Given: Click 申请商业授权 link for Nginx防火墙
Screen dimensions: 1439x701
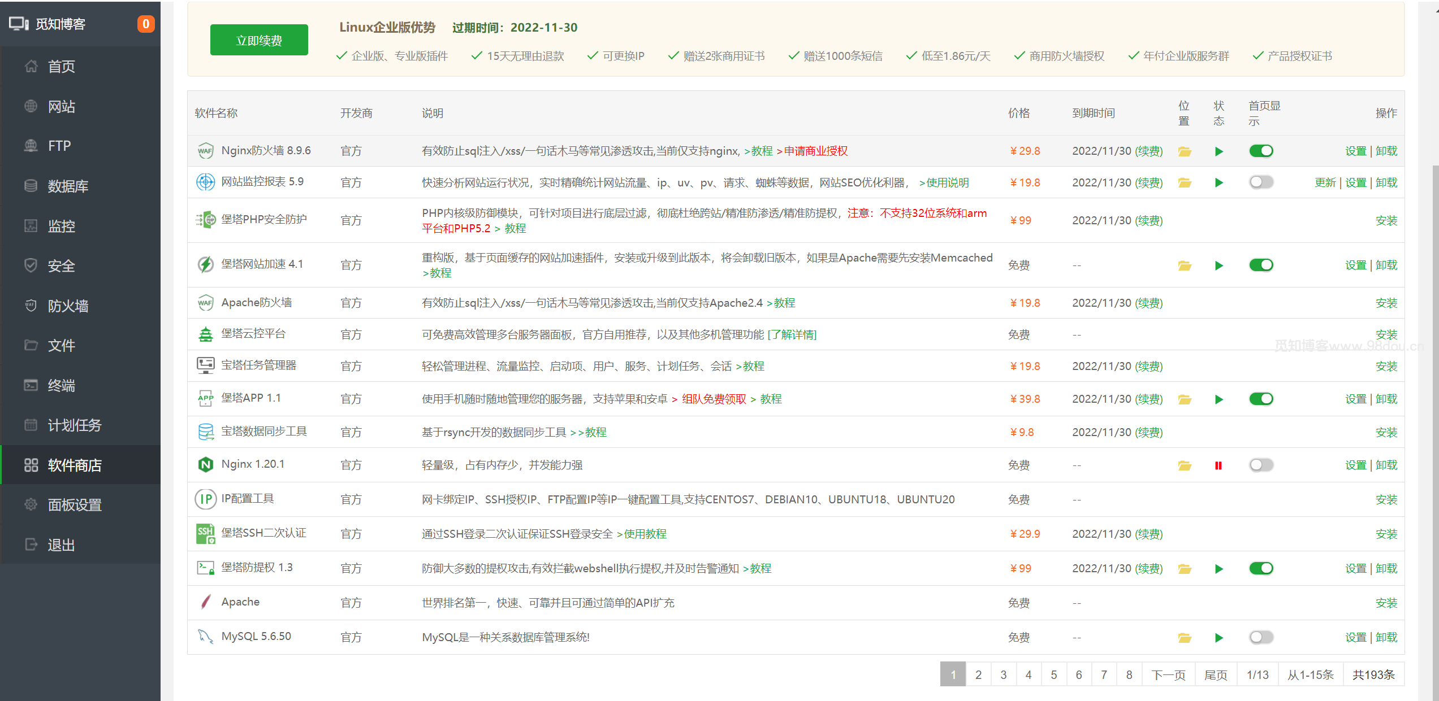Looking at the screenshot, I should [x=815, y=151].
